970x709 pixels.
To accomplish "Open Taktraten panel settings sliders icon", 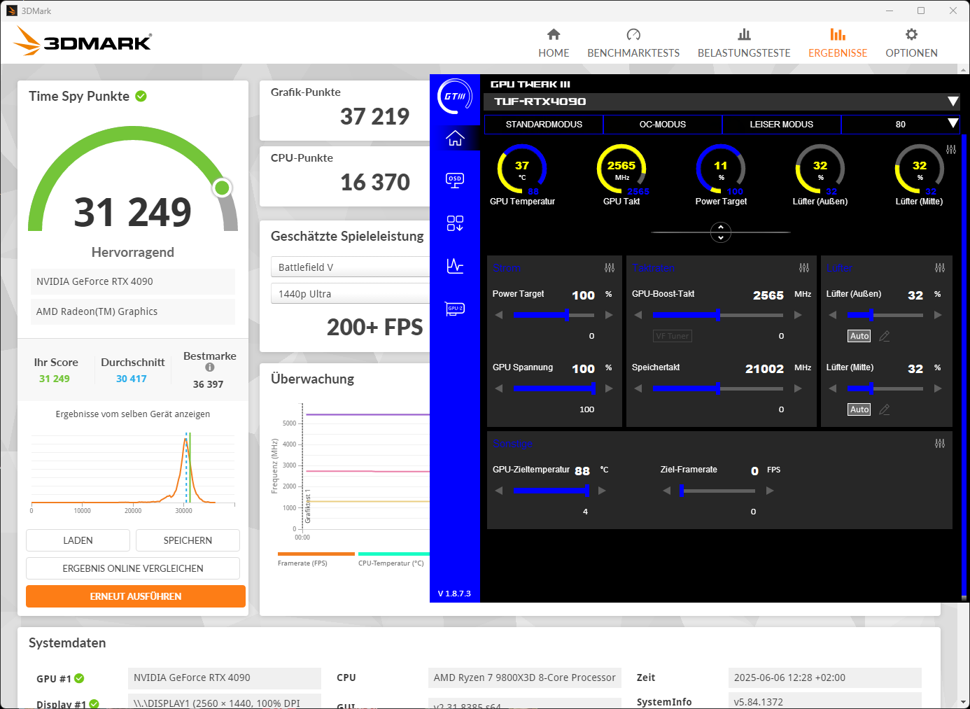I will [804, 268].
